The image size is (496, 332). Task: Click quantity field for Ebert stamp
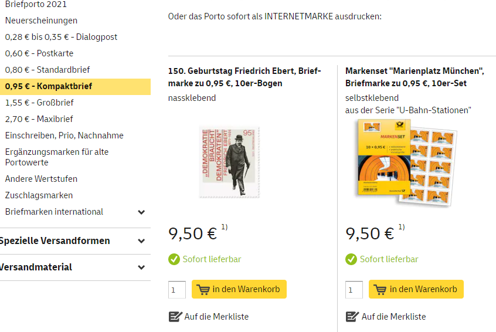coord(176,290)
